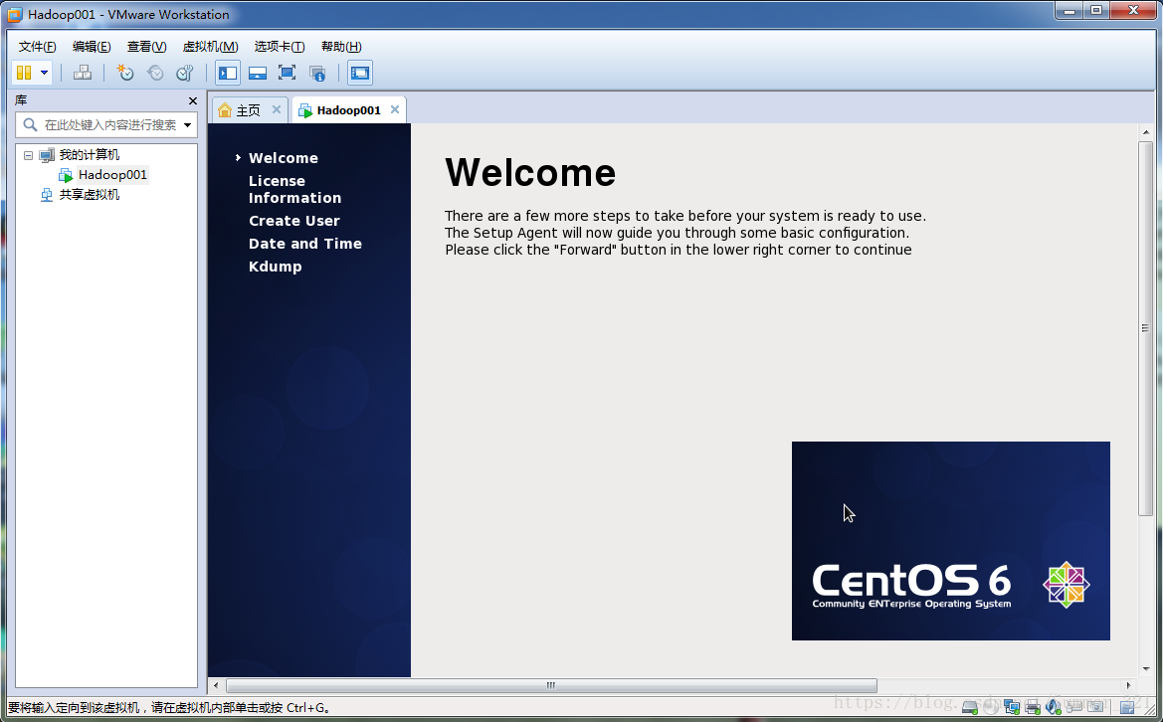Open the 编辑(E) menu
Screen dimensions: 1163x722
tap(92, 47)
